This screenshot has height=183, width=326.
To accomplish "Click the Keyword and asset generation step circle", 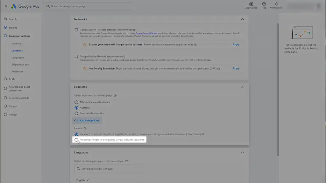I will (5, 88).
